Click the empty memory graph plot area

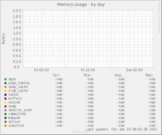(x=88, y=39)
